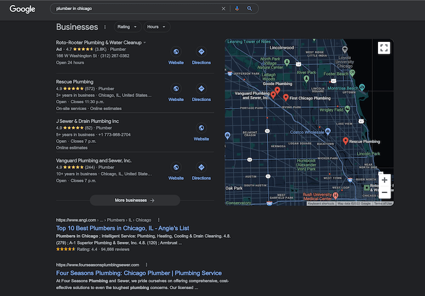Viewport: 425px width, 296px height.
Task: Click Roto-Rooter Website globe icon
Action: 176,51
